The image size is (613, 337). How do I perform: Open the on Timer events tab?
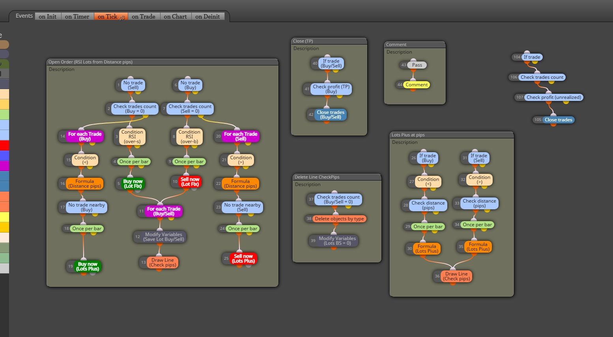(x=77, y=17)
